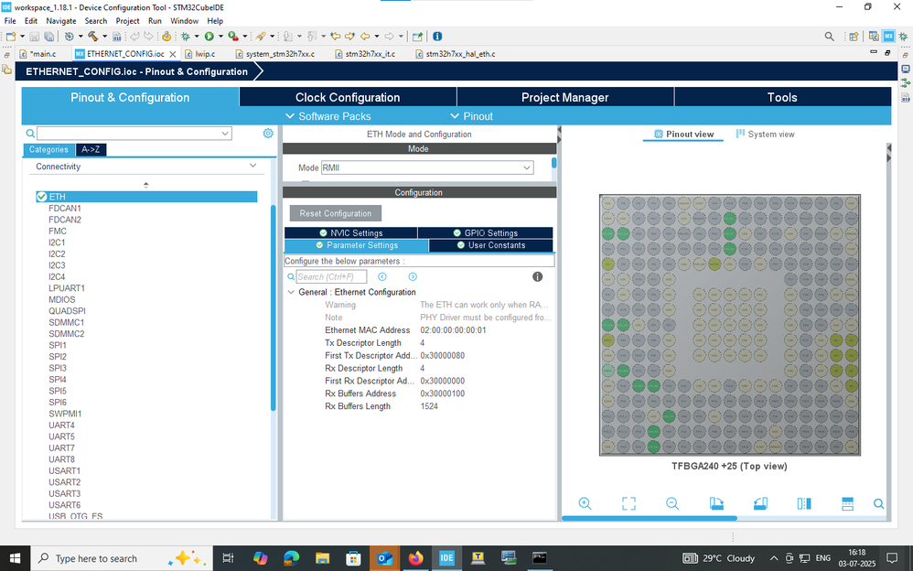This screenshot has width=913, height=571.
Task: Open the peripheral search combo box dropdown
Action: (225, 134)
